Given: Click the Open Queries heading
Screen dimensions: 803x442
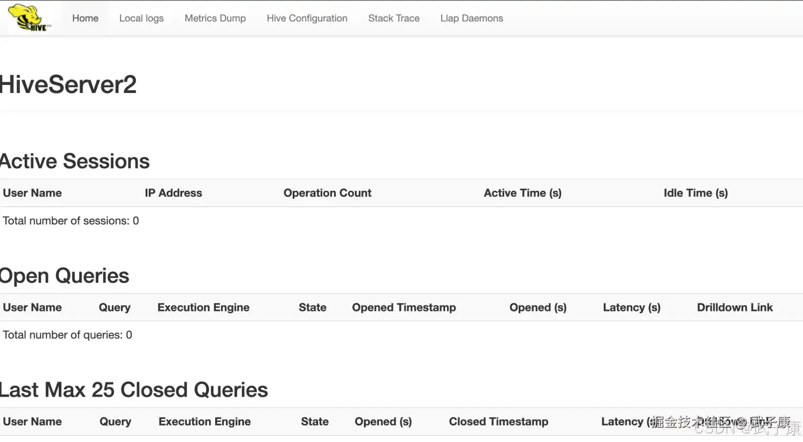Looking at the screenshot, I should (65, 276).
